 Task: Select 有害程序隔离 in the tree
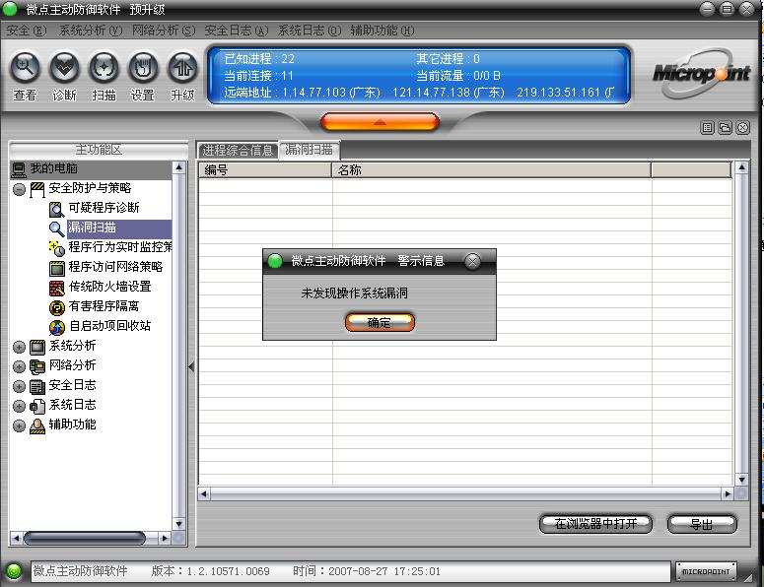104,306
